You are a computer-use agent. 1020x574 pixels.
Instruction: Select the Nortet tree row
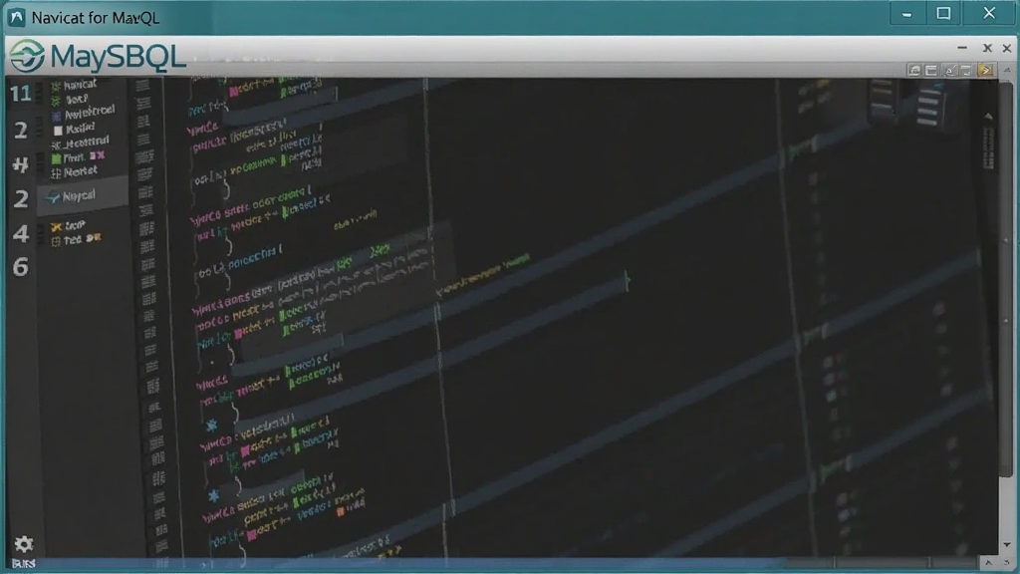click(x=75, y=171)
